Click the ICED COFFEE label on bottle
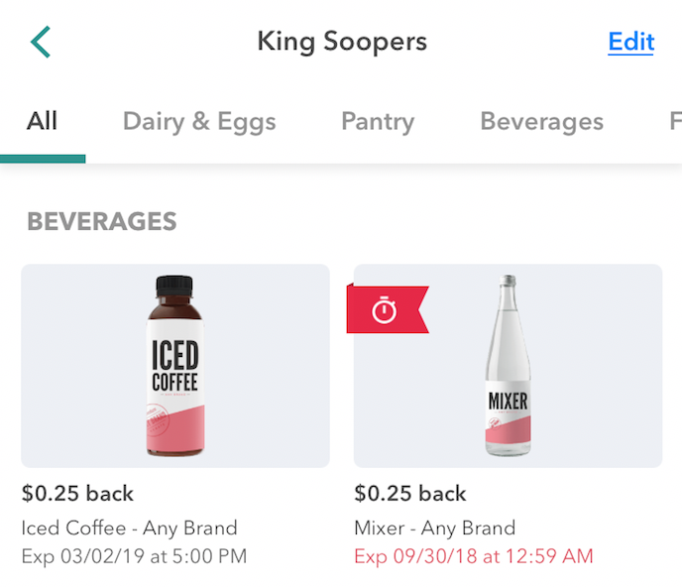682x587 pixels. pos(175,366)
